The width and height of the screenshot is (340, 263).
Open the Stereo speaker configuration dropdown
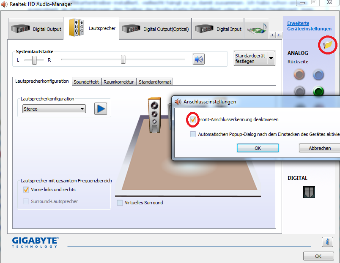pos(54,108)
